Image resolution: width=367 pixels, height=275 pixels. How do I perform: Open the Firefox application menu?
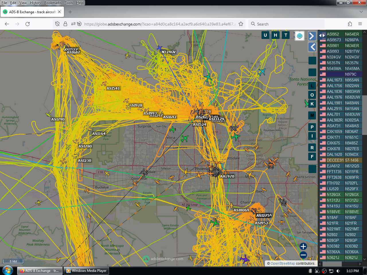click(360, 24)
